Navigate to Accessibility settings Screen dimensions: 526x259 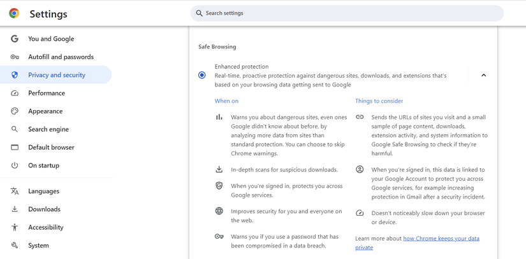click(x=46, y=227)
